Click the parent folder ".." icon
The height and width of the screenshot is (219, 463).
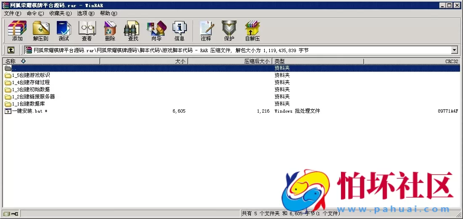click(x=8, y=68)
